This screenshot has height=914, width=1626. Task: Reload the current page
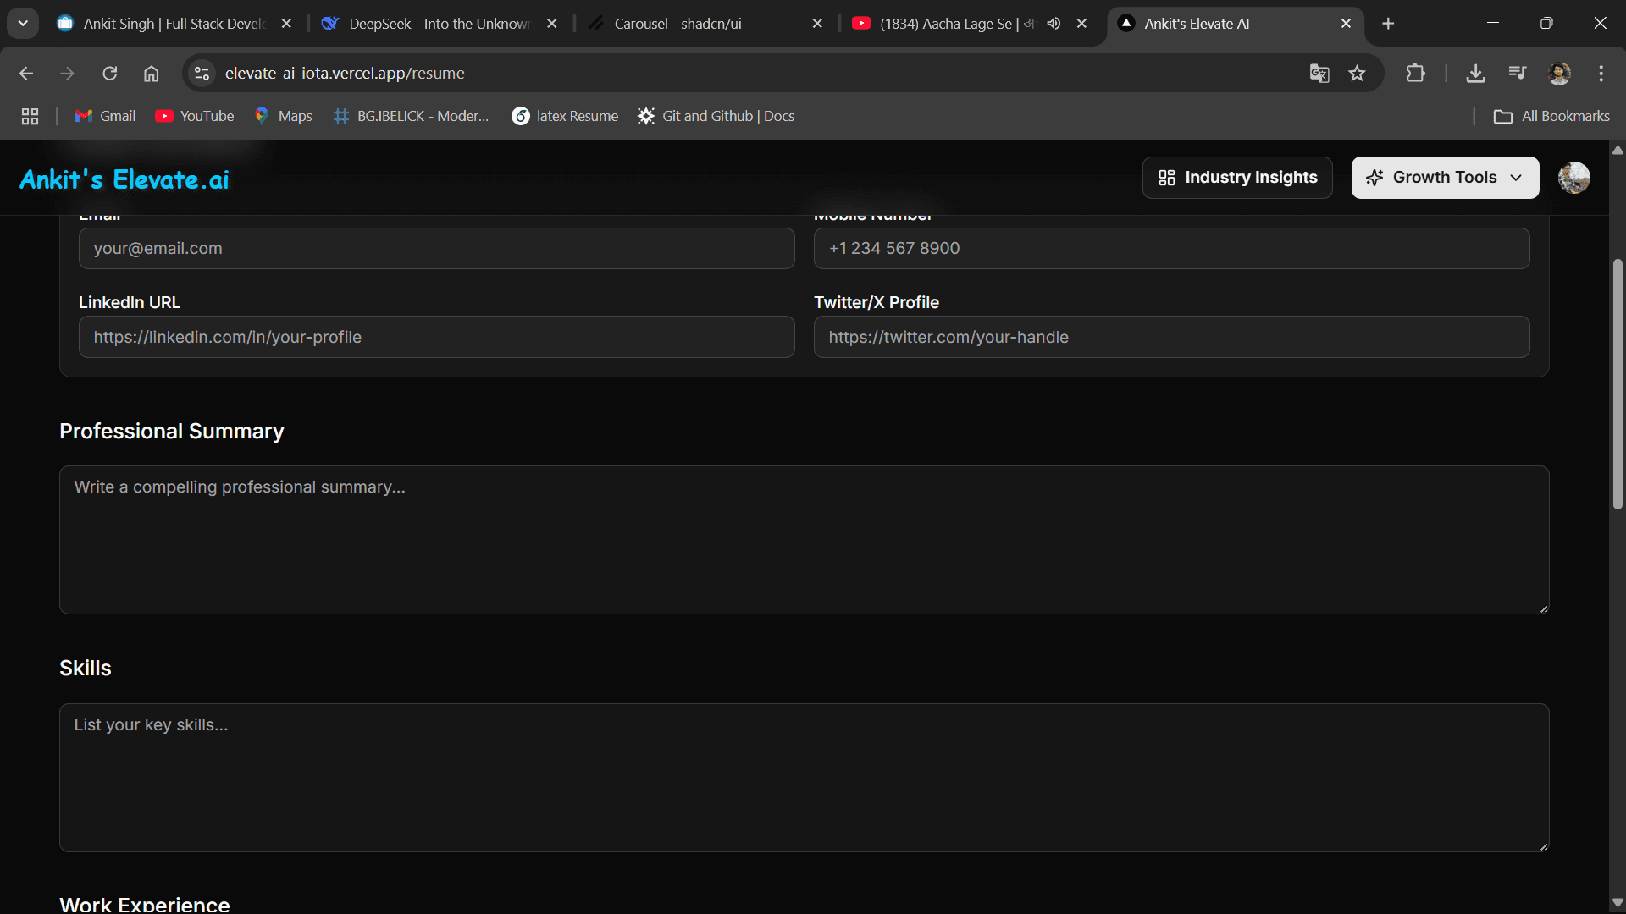coord(110,74)
